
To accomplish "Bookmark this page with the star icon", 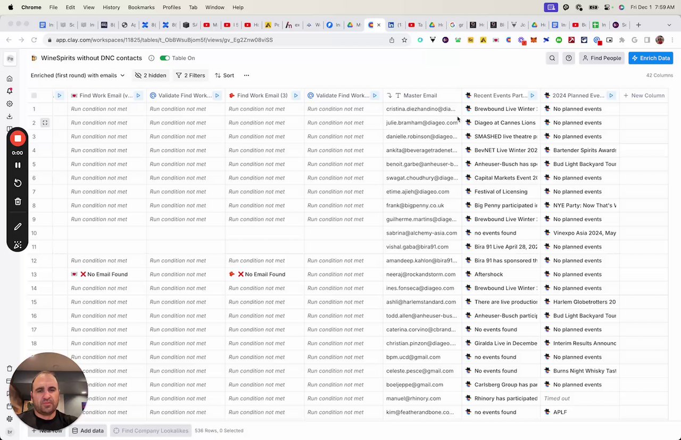I will (x=404, y=40).
